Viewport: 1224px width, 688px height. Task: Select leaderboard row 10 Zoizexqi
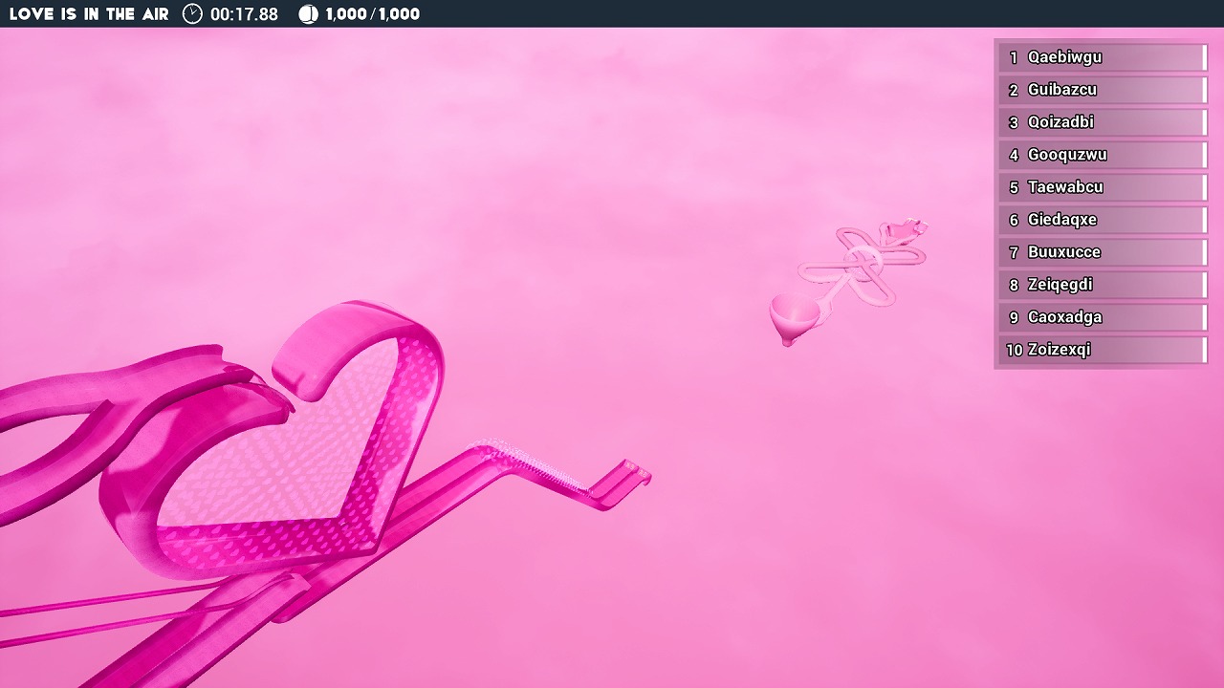1103,350
